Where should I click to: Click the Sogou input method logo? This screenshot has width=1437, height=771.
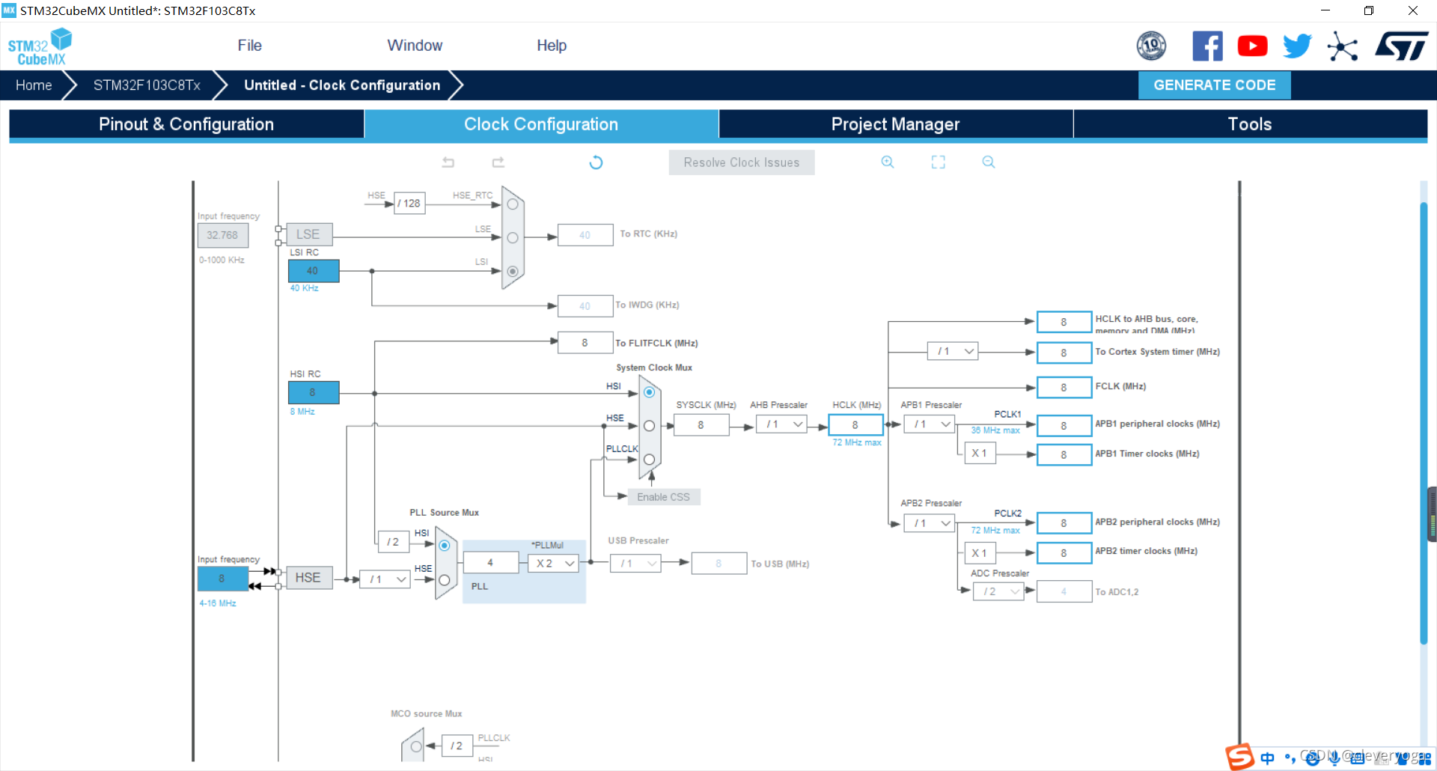pyautogui.click(x=1239, y=757)
